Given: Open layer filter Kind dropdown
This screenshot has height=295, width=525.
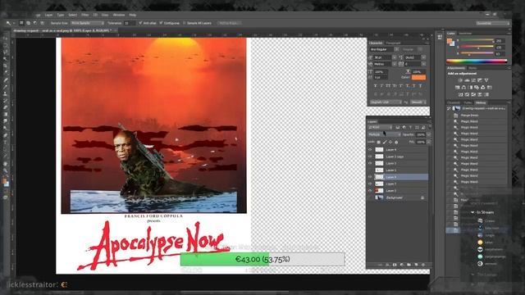Looking at the screenshot, I should click(x=380, y=128).
